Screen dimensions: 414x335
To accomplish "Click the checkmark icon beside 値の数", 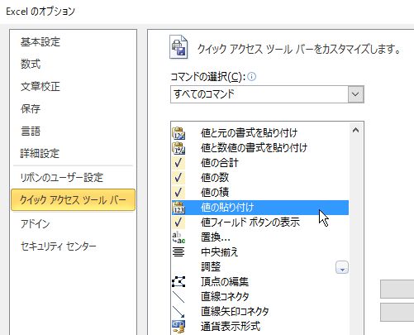I will [x=178, y=178].
